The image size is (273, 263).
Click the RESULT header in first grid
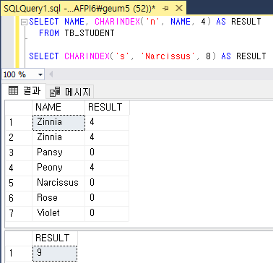[x=107, y=107]
